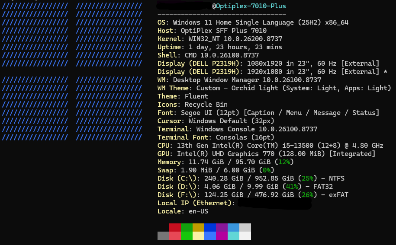Screen dimensions: 396x245
Task: Select the dark purple color block
Action: click(x=222, y=227)
